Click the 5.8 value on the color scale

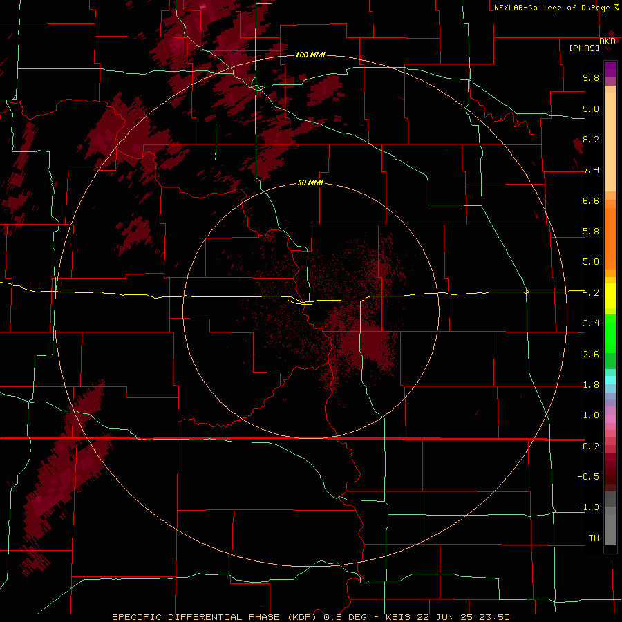[591, 232]
